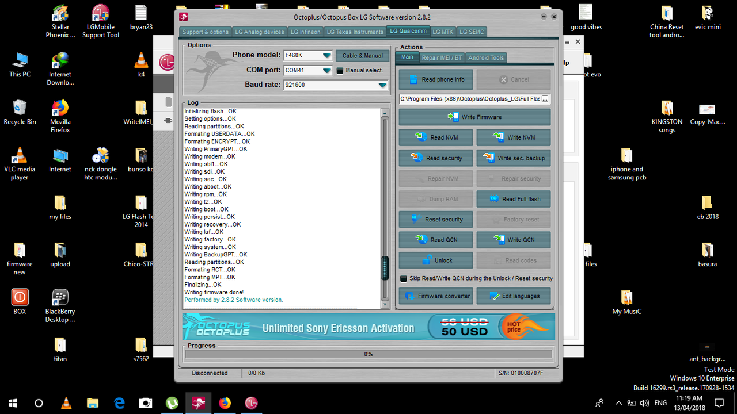Toggle Skip Read/Write QCN during Unlock checkbox
The height and width of the screenshot is (414, 737).
coord(404,278)
